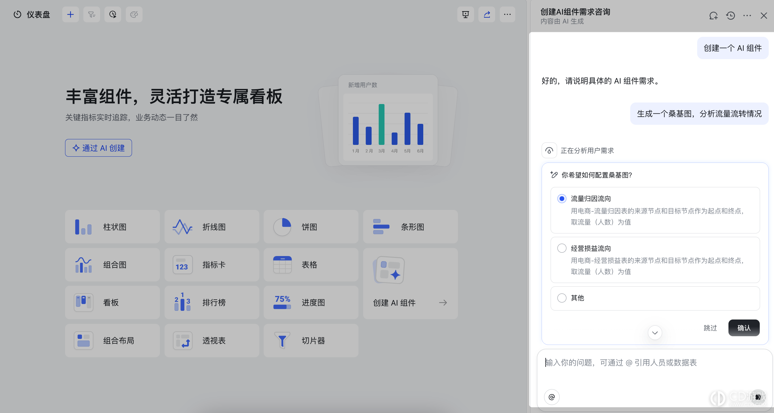Open the theme palette icon in the toolbar
774x413 pixels.
coord(134,15)
